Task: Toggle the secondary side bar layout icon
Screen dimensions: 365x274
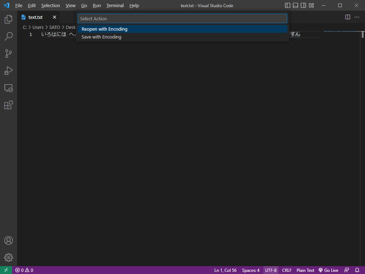Action: (x=303, y=5)
